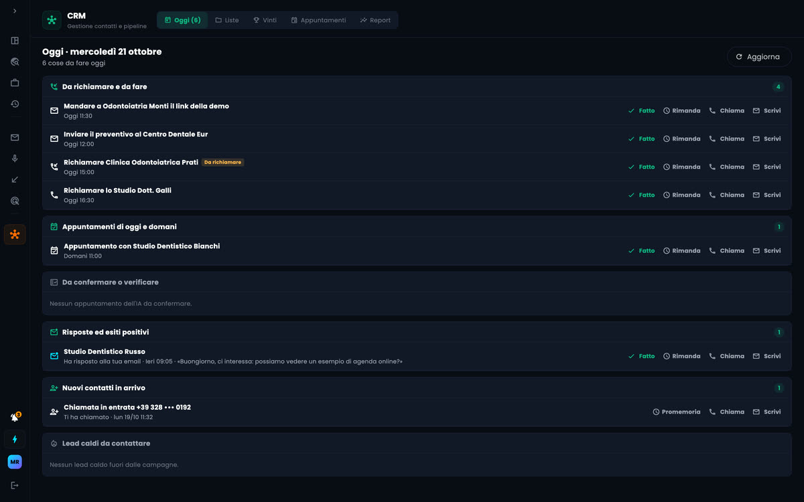Click the logout icon at the sidebar bottom
Viewport: 804px width, 502px height.
15,485
